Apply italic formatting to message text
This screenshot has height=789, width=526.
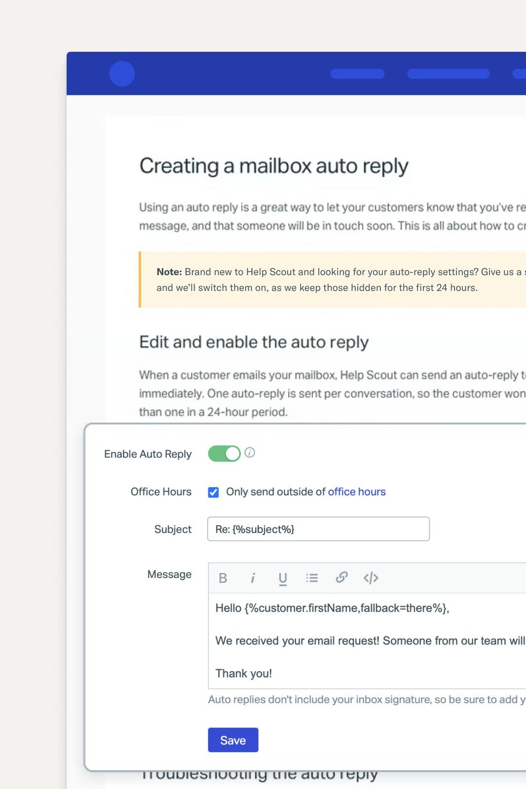pos(253,578)
